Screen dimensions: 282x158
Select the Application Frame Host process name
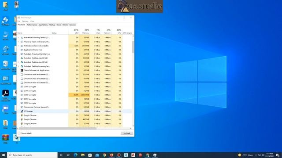coord(33,50)
